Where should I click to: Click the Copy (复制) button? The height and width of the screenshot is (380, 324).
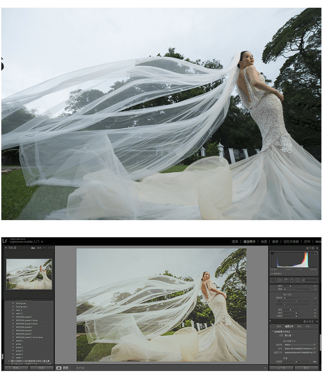[x=17, y=368]
